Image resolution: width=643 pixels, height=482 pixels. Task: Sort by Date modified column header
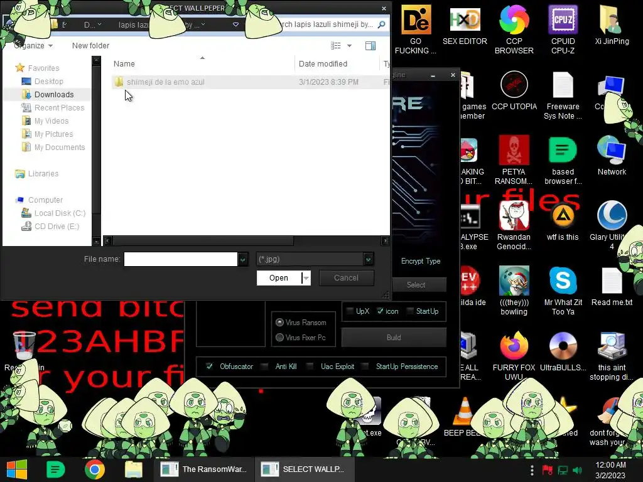(323, 63)
